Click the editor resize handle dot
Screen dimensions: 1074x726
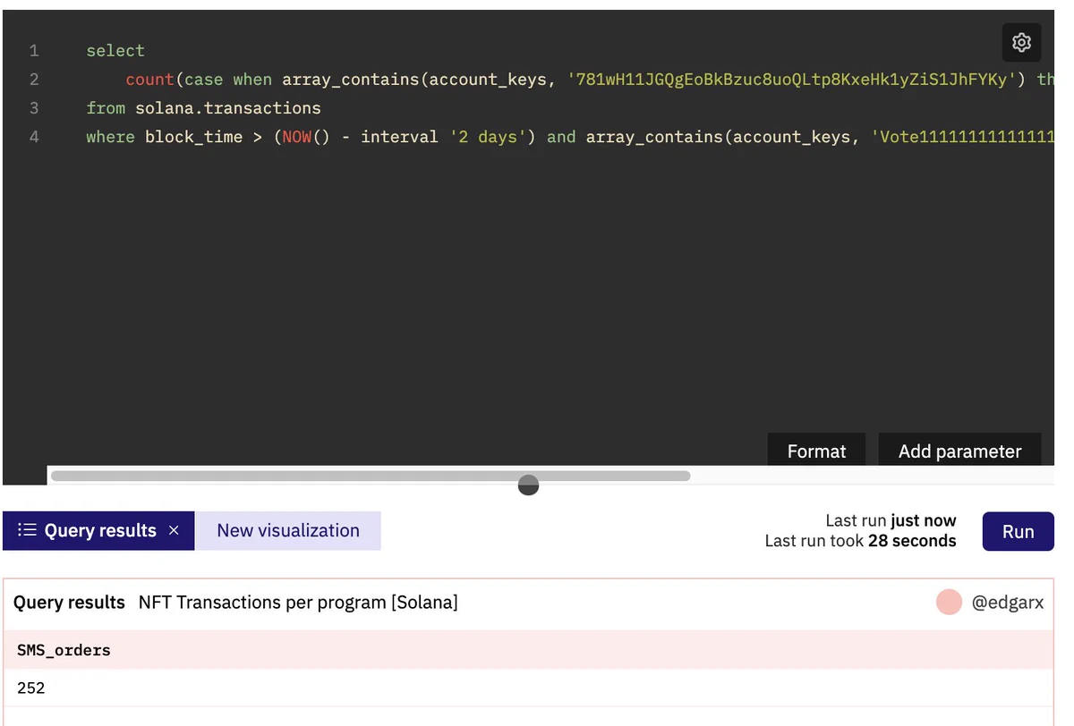click(529, 485)
